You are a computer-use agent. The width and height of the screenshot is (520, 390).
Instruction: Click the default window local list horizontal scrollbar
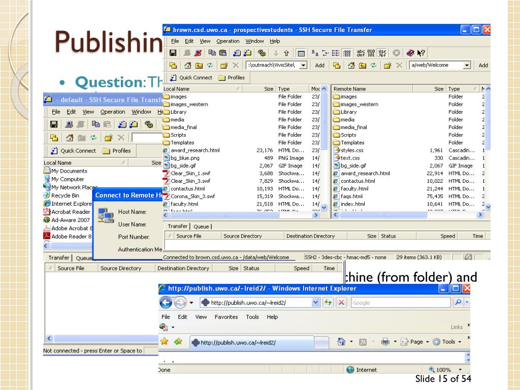(69, 246)
